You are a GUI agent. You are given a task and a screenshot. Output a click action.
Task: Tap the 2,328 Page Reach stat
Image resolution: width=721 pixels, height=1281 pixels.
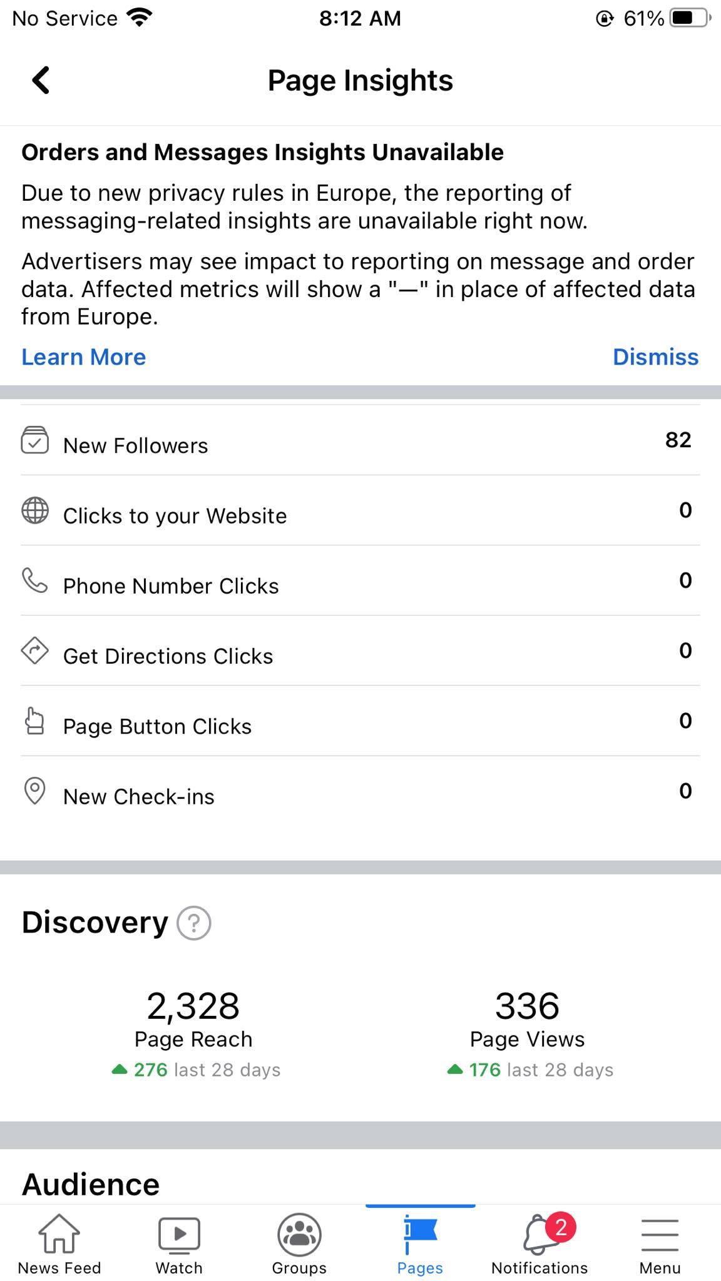[x=193, y=1007]
